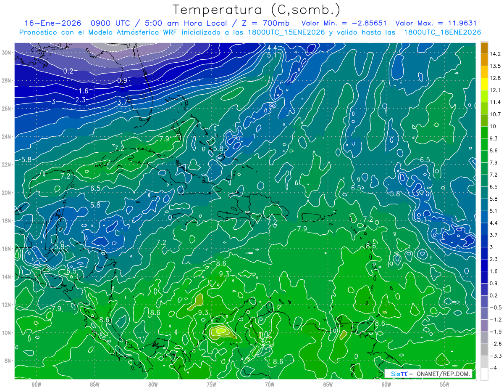Click the -1.9 value on the color bar
504x390 pixels.
point(496,332)
